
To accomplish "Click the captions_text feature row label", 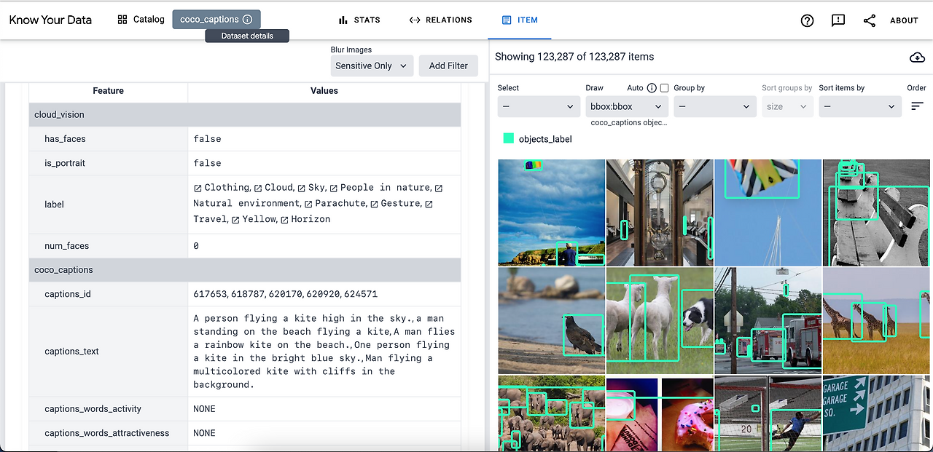I will pos(72,352).
